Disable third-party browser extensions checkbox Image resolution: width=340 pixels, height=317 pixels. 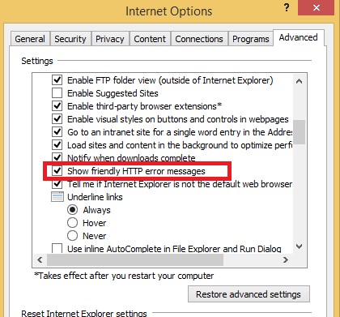coord(57,106)
